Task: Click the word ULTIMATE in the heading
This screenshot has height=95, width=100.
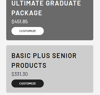Action: [27, 3]
